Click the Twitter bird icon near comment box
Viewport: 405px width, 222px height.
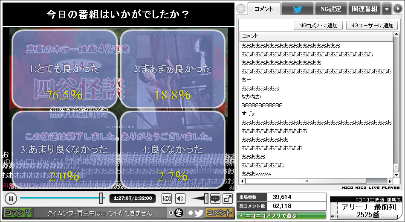(199, 213)
